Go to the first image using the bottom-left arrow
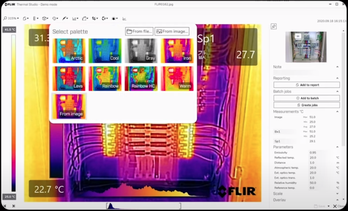The height and width of the screenshot is (211, 348). [5, 206]
